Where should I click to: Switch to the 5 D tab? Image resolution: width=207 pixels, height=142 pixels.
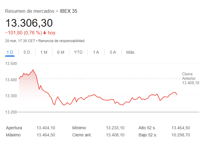click(27, 52)
